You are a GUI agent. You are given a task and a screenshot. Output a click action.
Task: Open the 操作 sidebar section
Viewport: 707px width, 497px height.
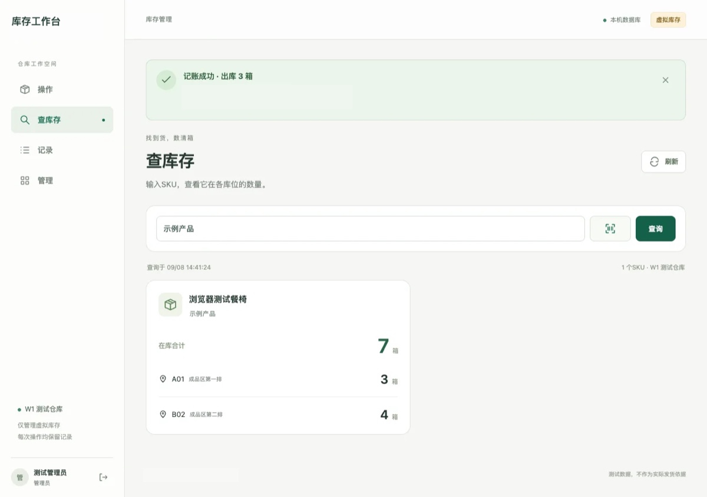click(x=62, y=90)
